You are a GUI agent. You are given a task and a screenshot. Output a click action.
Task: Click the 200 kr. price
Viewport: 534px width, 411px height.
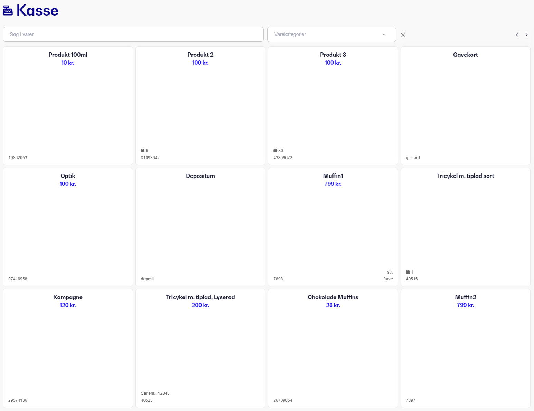200,305
